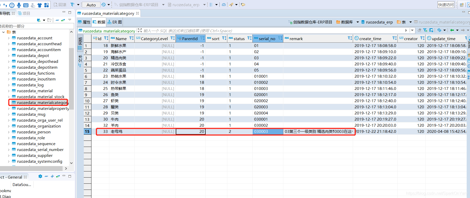Open the blue gear settings in Project panel

[x=40, y=176]
